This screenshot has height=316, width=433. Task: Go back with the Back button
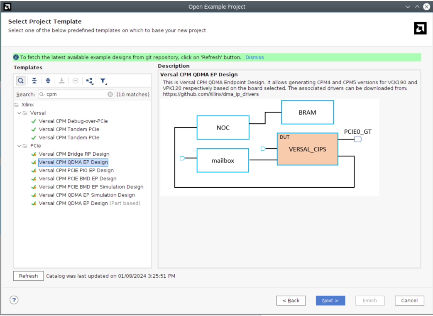(x=291, y=301)
